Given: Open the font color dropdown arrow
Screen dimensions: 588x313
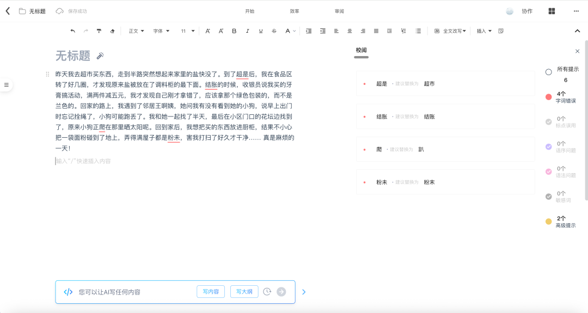Looking at the screenshot, I should point(295,31).
